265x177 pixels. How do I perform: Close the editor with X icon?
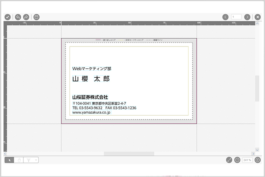click(258, 17)
